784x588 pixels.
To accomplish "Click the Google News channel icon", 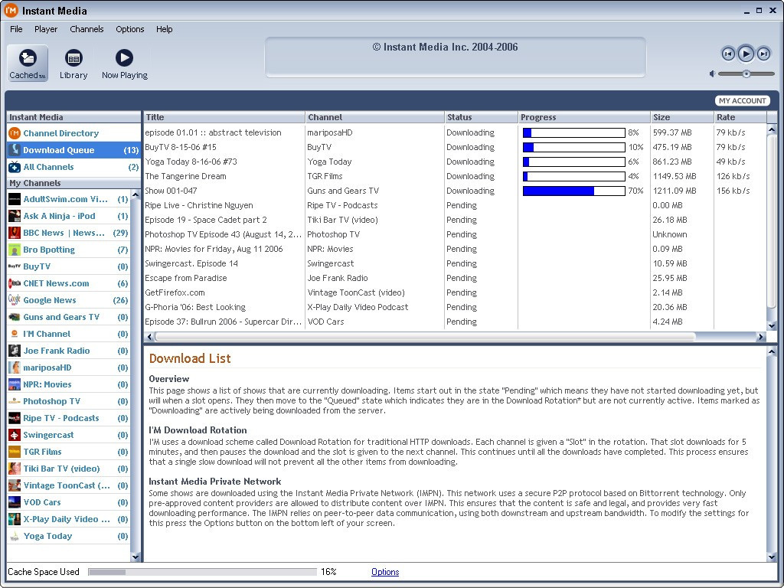I will point(15,300).
